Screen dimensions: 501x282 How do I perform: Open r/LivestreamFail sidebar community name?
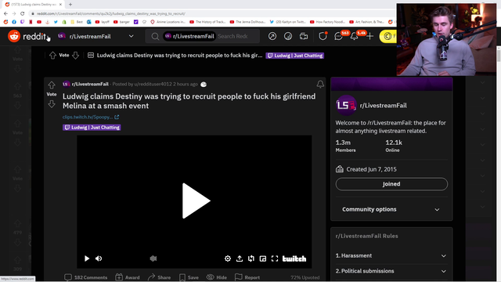point(383,106)
